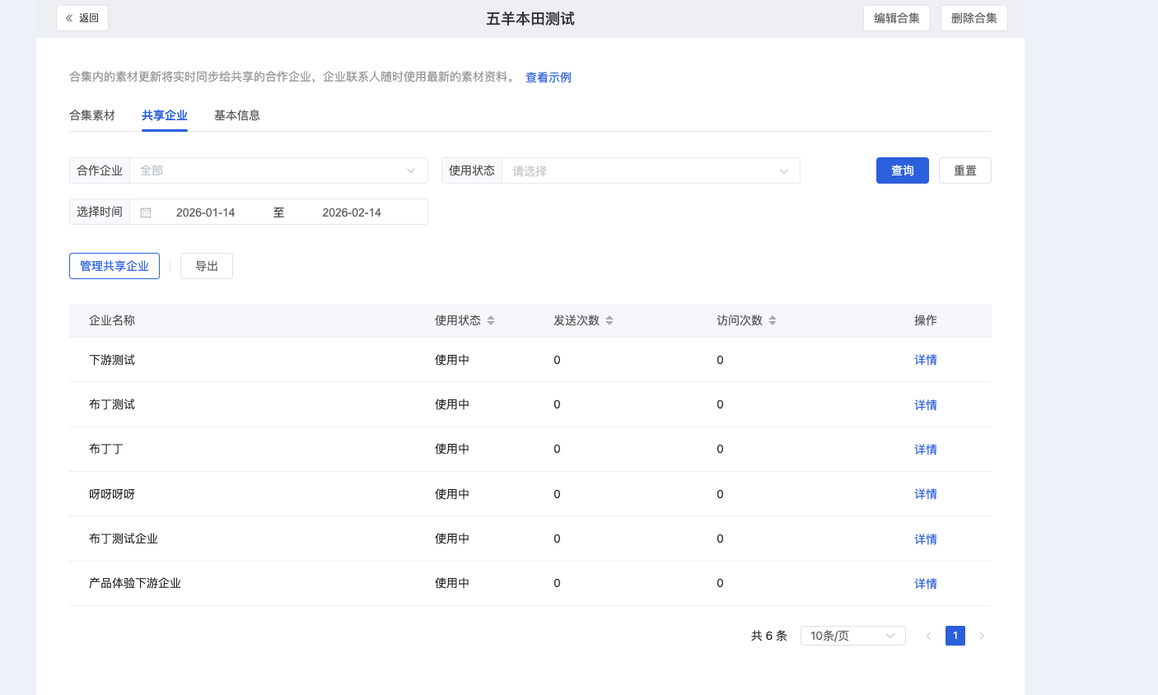This screenshot has width=1158, height=695.
Task: Click the company name 布丁测试企业
Action: [124, 539]
